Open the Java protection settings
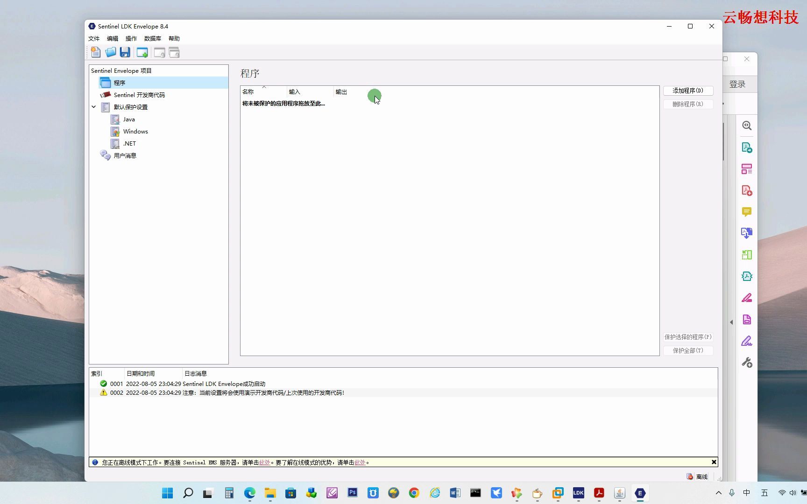 click(x=129, y=119)
